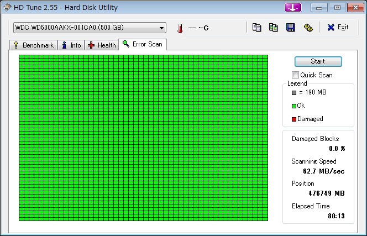Click the purple download arrow in the title bar
The image size is (367, 236).
click(x=293, y=8)
